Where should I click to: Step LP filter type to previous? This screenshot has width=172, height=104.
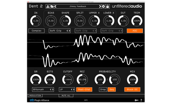(72, 90)
